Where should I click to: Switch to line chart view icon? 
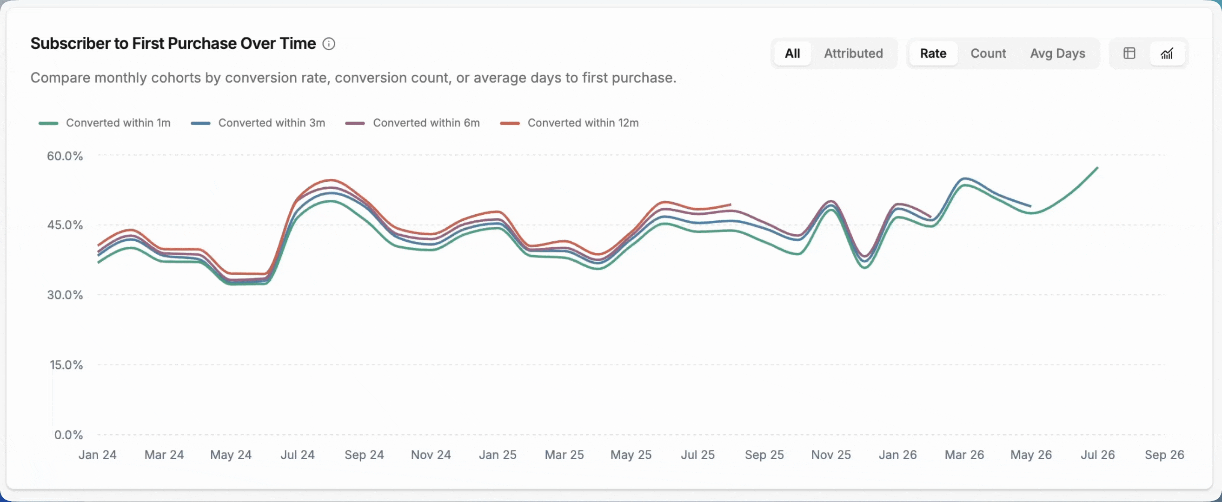tap(1167, 53)
